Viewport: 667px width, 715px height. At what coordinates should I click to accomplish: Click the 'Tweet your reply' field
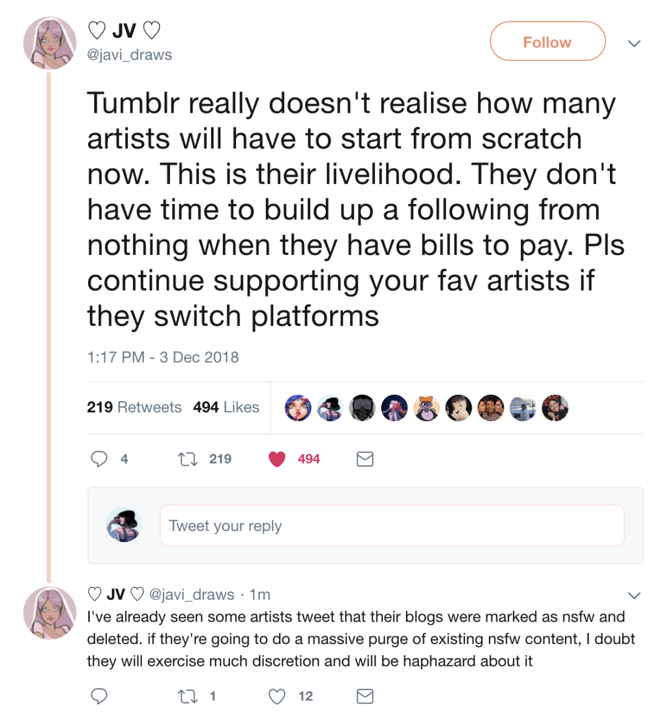click(391, 526)
